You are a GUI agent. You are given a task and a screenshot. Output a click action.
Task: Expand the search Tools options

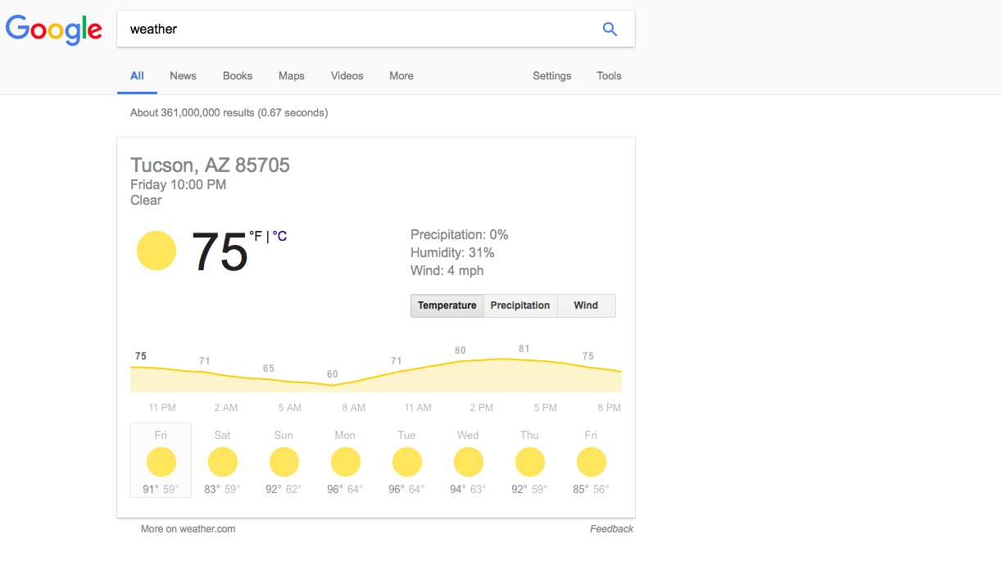[609, 75]
